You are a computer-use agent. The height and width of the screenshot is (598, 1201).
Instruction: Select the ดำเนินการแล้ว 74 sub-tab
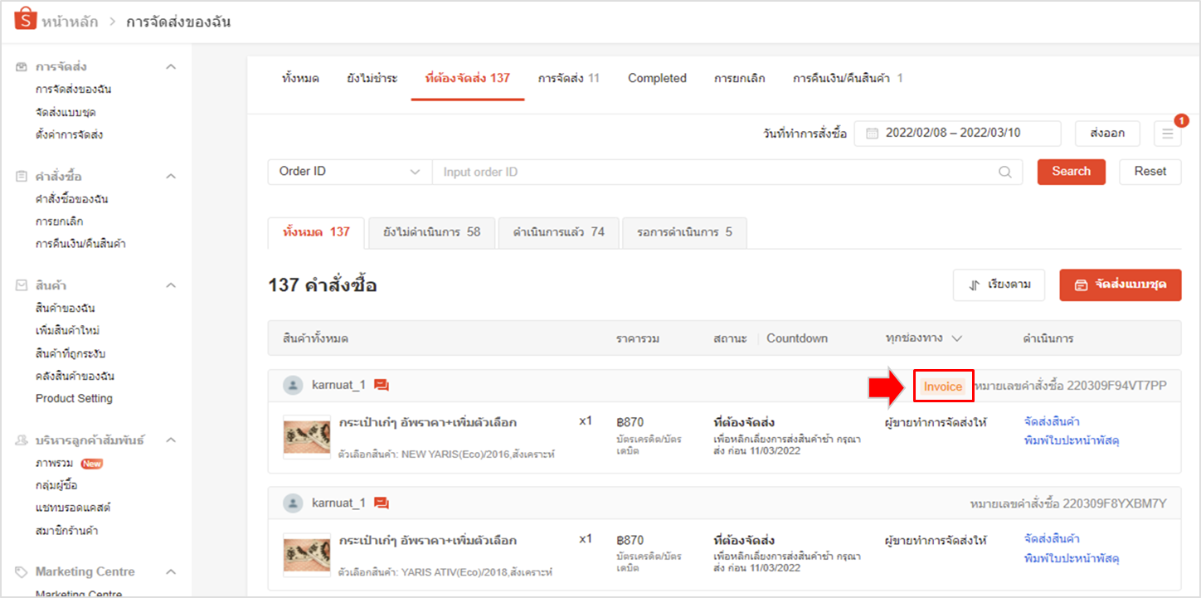tap(558, 232)
